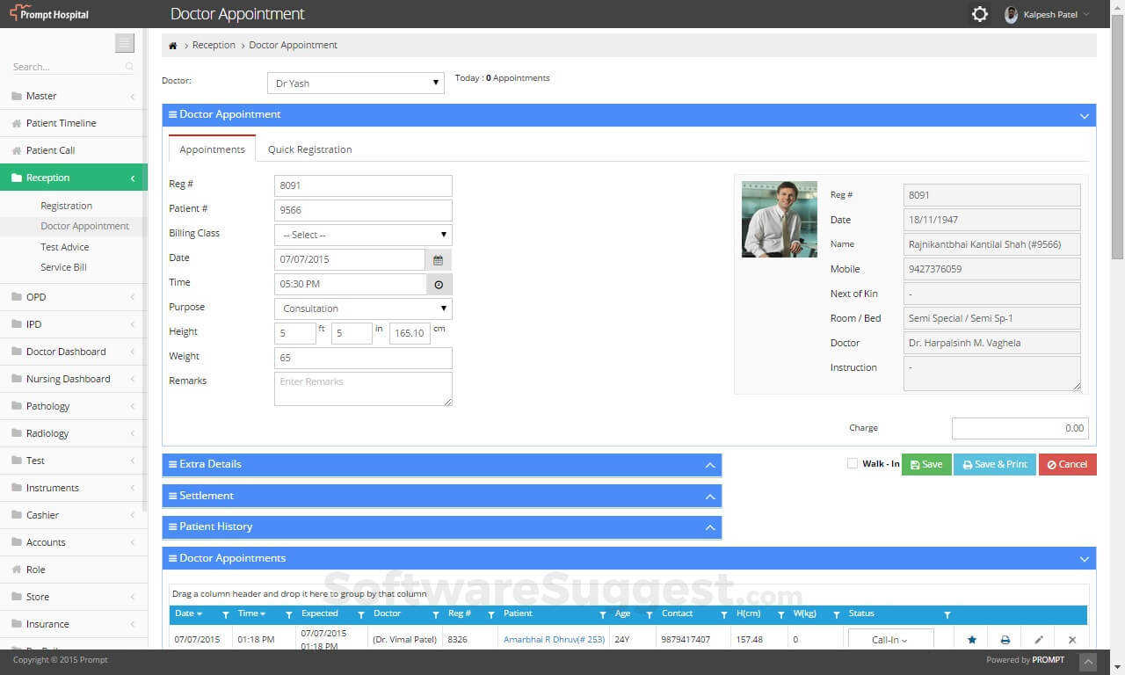
Task: Open the Billing Class select dropdown
Action: click(x=362, y=234)
